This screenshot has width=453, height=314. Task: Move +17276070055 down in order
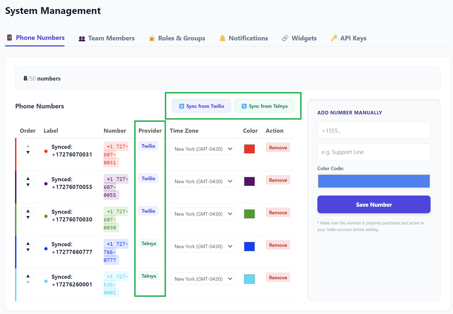coord(28,185)
